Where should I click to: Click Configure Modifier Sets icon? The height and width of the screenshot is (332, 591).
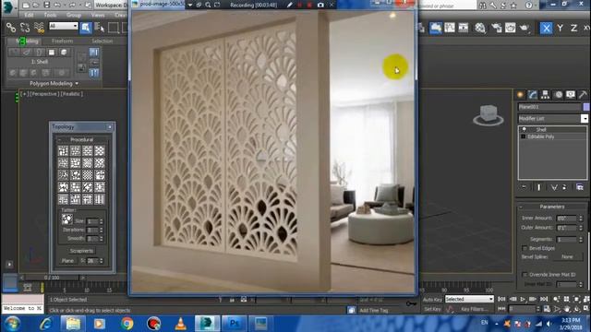[580, 187]
